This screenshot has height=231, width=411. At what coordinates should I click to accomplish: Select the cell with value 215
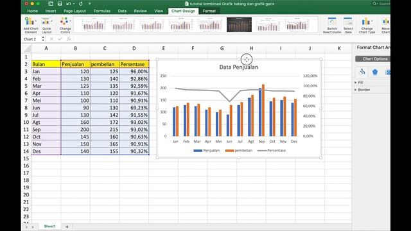coord(105,130)
